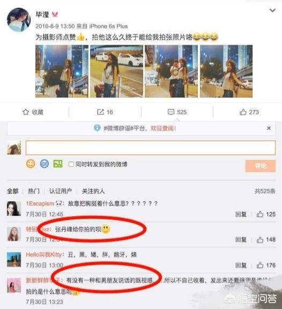Submit with the orange 评论 button
This screenshot has height=309, width=282.
pyautogui.click(x=261, y=166)
